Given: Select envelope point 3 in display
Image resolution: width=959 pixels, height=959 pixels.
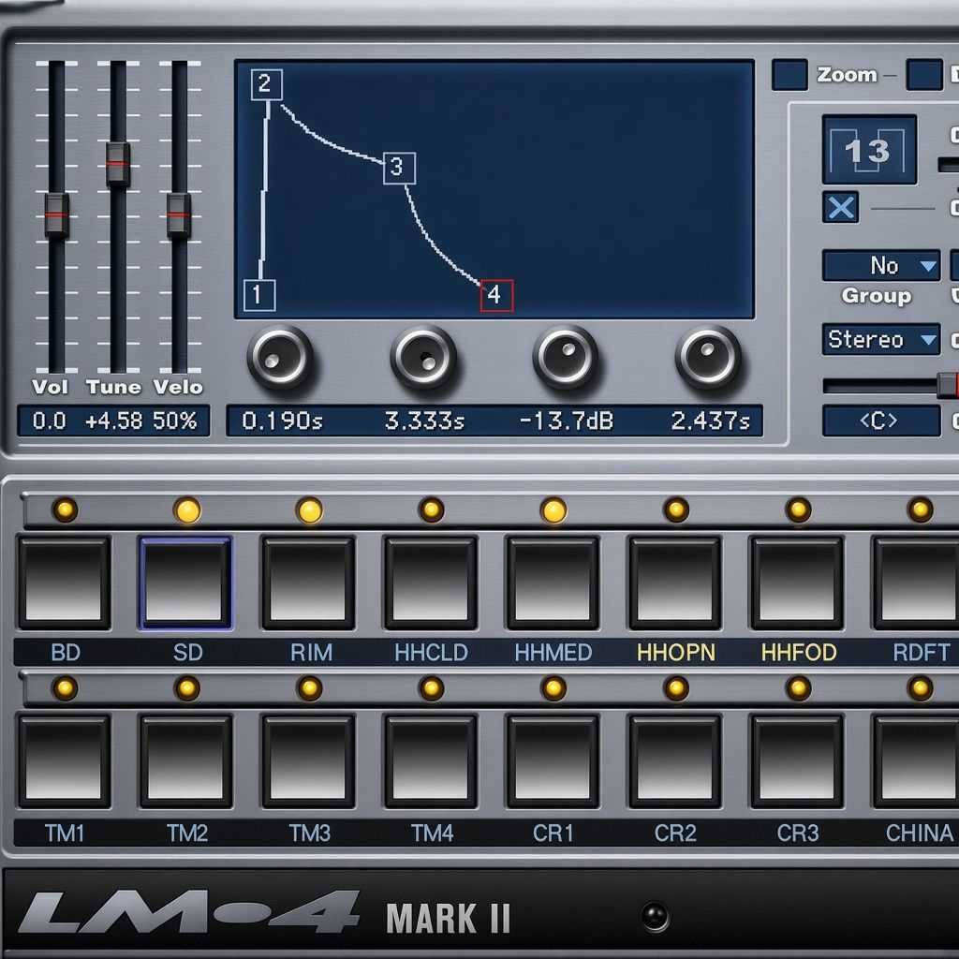Looking at the screenshot, I should pos(399,169).
